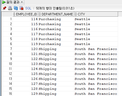This screenshot has width=122, height=96.
Task: Select employee ID cell 124
Action: tap(25, 69)
